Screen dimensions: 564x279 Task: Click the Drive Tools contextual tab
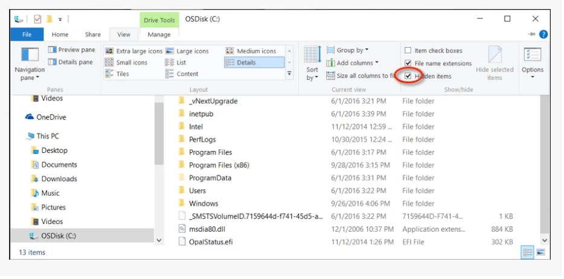159,20
